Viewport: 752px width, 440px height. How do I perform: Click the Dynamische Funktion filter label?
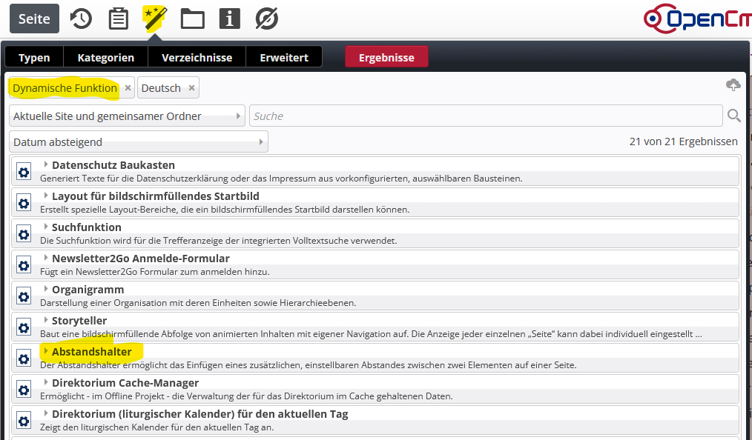(x=65, y=88)
